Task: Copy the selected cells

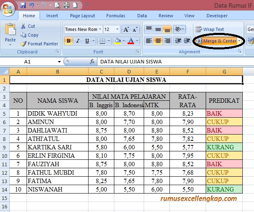Action: pyautogui.click(x=29, y=35)
